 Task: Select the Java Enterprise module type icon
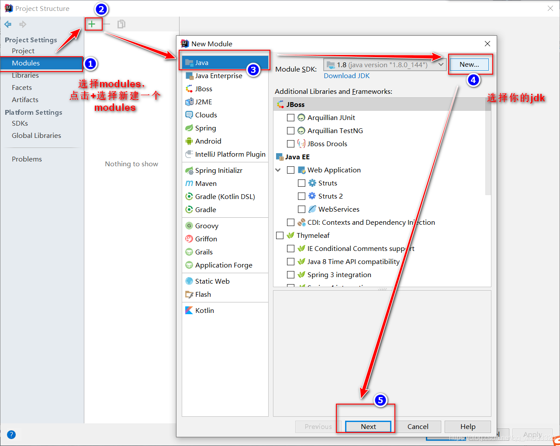point(189,76)
